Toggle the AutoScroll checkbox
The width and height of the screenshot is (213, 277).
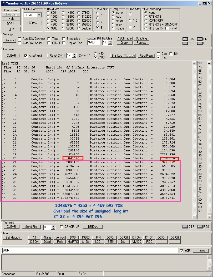[26, 56]
